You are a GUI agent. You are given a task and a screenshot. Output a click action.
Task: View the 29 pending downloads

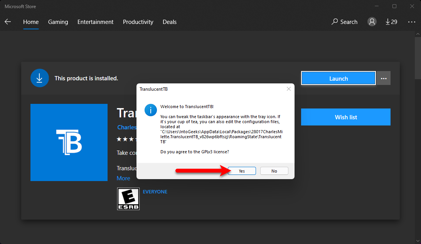391,22
